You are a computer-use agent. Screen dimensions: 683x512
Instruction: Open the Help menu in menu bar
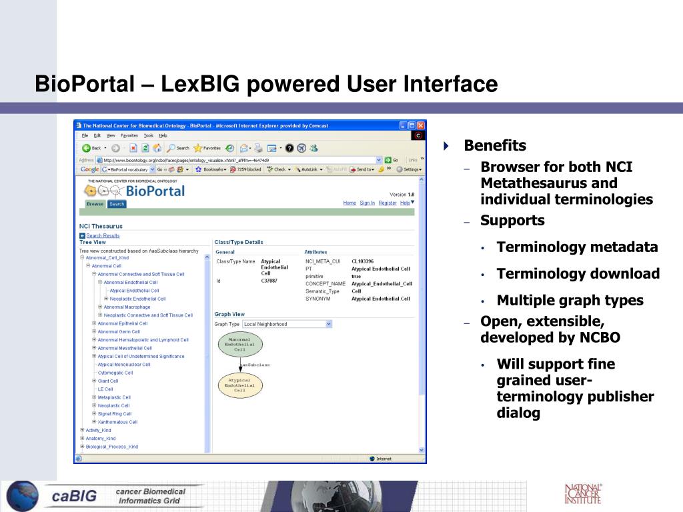[163, 136]
